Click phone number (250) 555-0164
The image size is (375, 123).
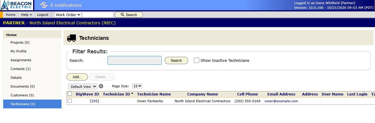click(x=248, y=101)
